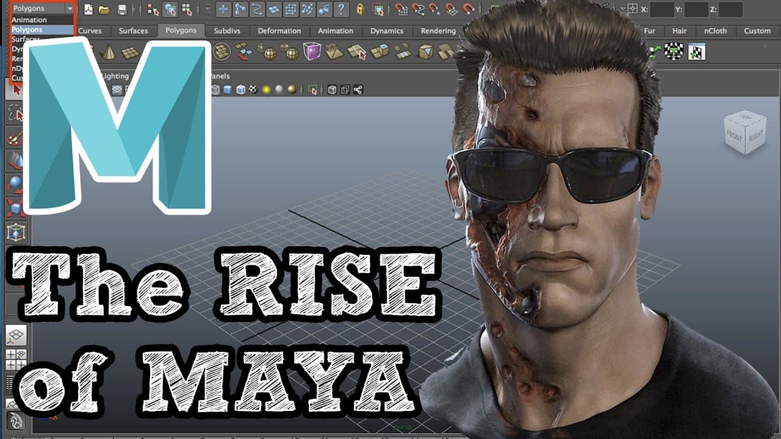
Task: Switch to the Subdivs shelf tab
Action: (226, 30)
